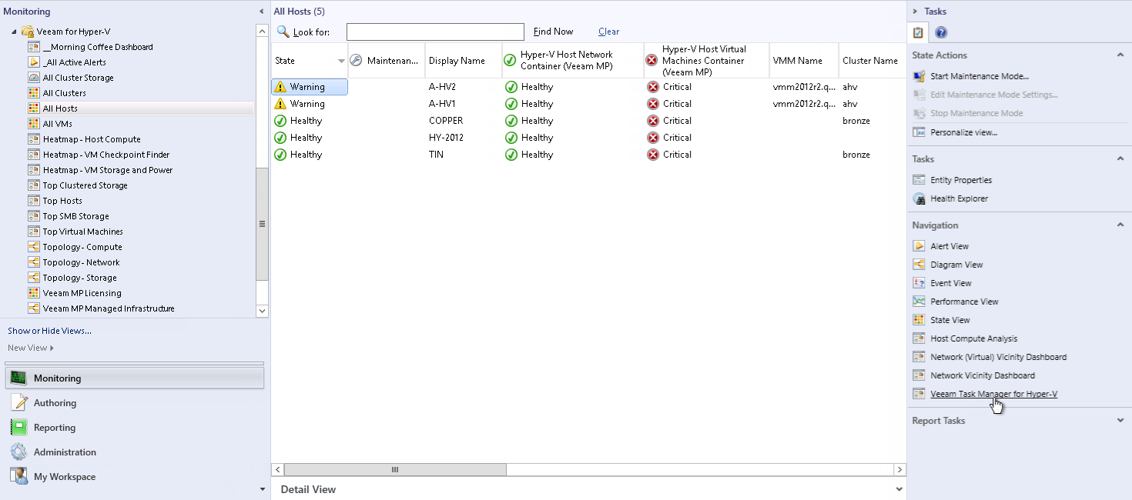
Task: Collapse the State Actions section
Action: pos(1120,55)
